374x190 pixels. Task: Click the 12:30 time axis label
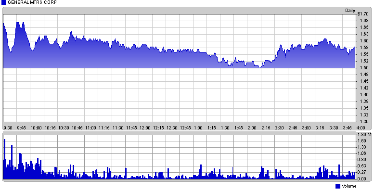point(172,128)
